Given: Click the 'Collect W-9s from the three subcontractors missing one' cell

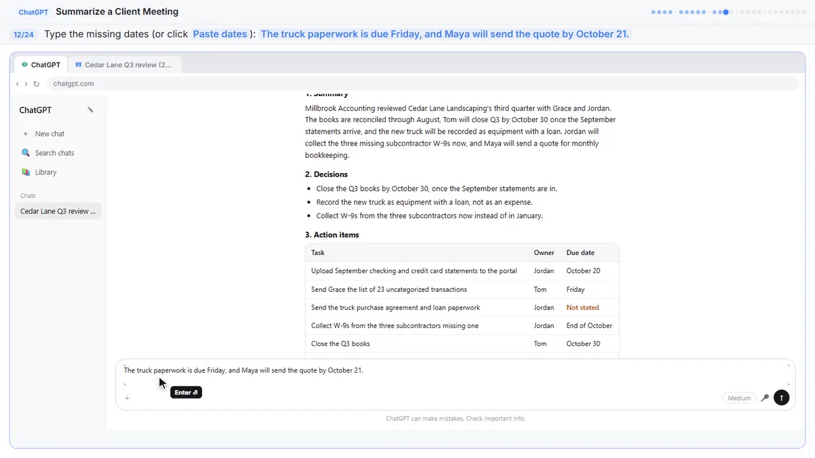Looking at the screenshot, I should click(x=395, y=326).
